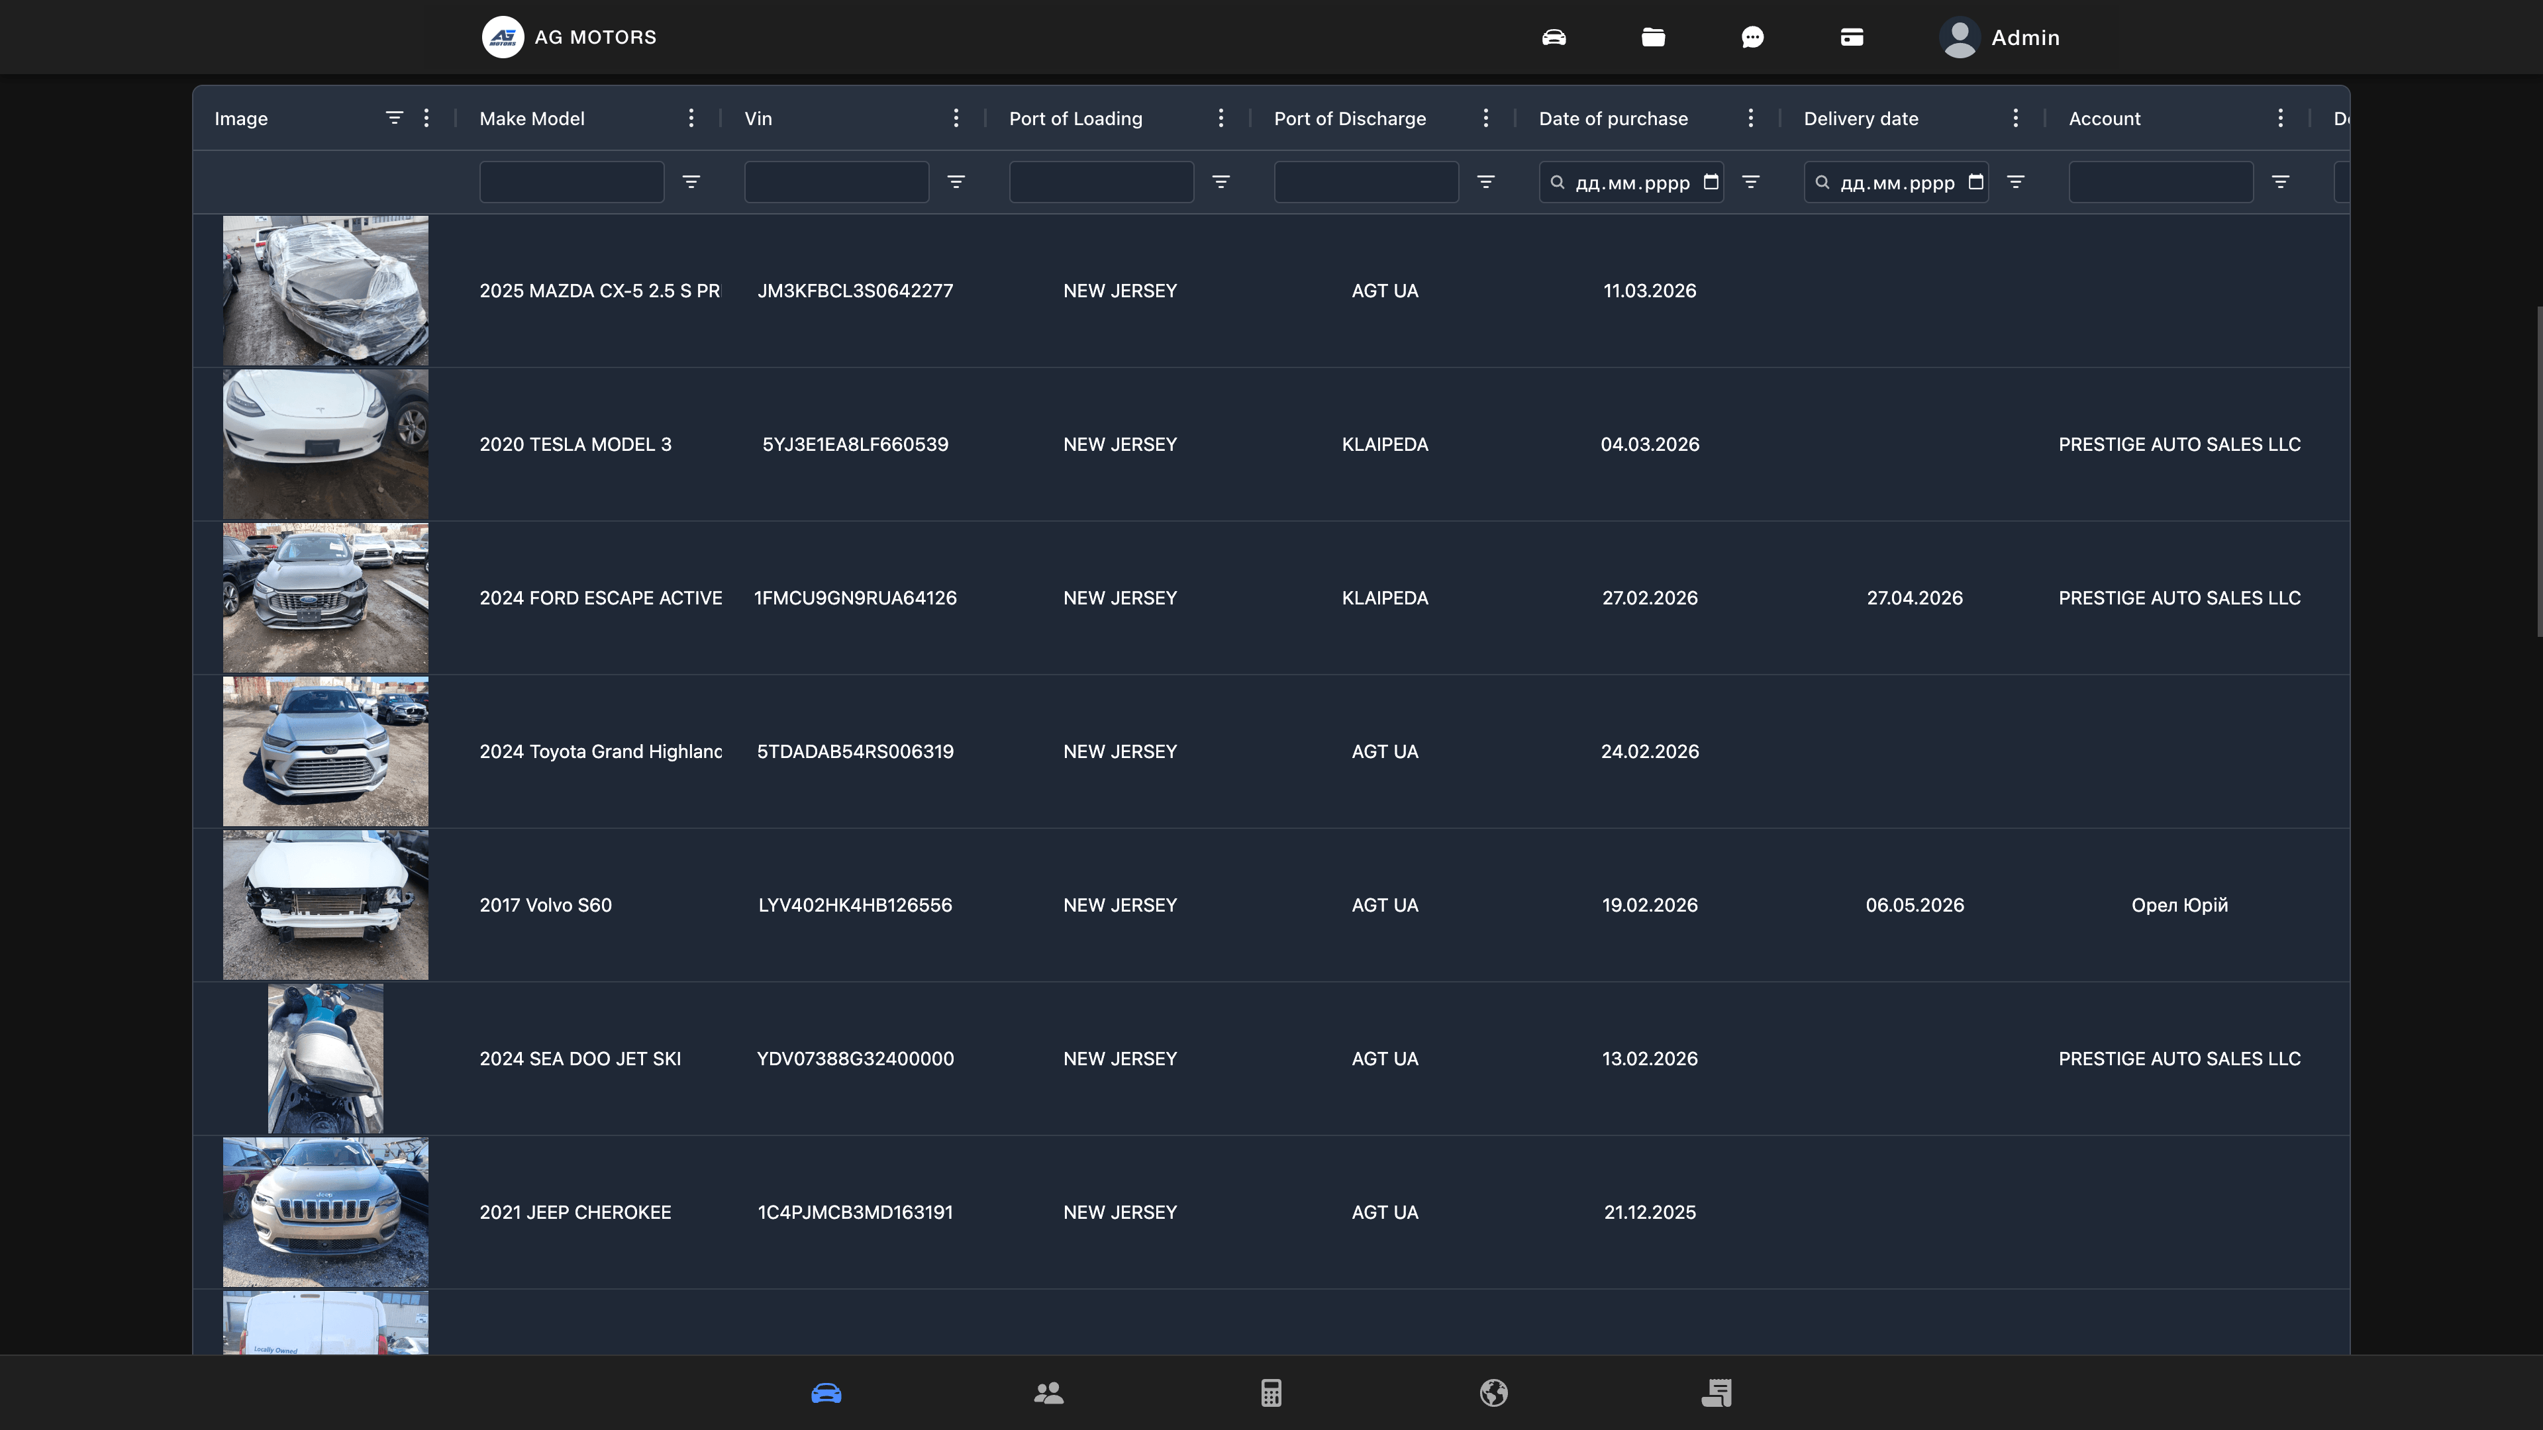Image resolution: width=2543 pixels, height=1430 pixels.
Task: Open the folder icon in top navigation
Action: [x=1654, y=38]
